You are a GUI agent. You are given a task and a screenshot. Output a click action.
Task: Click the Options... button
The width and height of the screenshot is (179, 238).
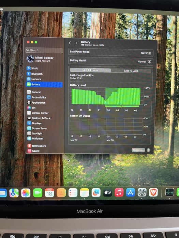[x=138, y=150]
